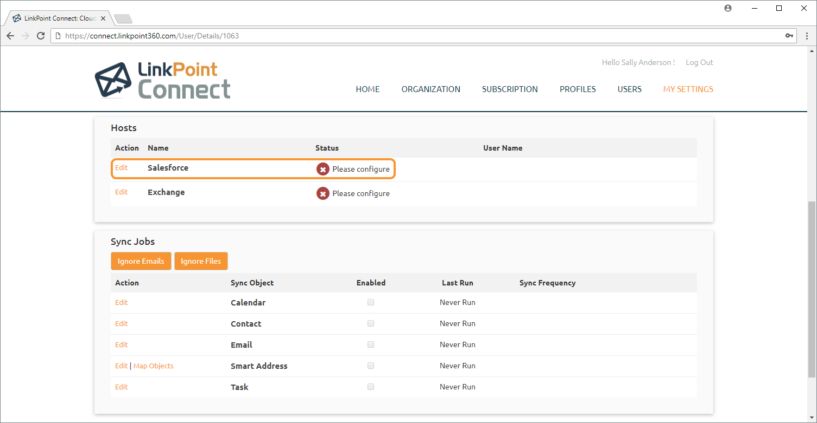The width and height of the screenshot is (817, 423).
Task: Click the Ignore Emails button
Action: [x=141, y=261]
